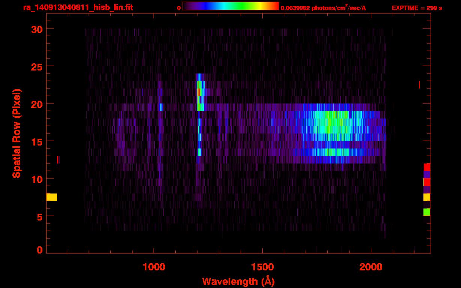
Task: Click the 1500 wavelength tick label
Action: (262, 267)
